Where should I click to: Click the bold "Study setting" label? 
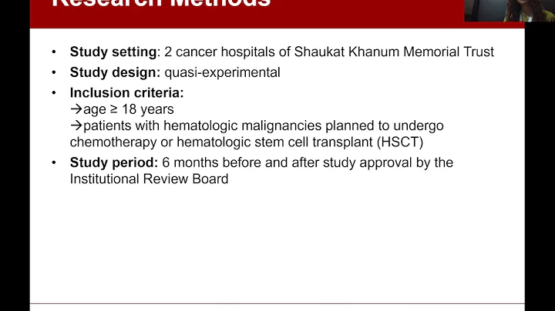click(113, 52)
